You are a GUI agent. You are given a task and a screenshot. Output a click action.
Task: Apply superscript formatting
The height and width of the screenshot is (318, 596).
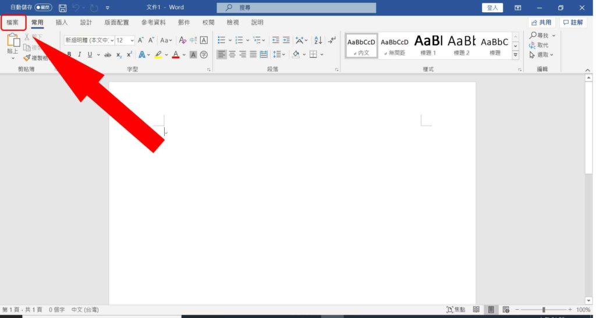pyautogui.click(x=129, y=54)
